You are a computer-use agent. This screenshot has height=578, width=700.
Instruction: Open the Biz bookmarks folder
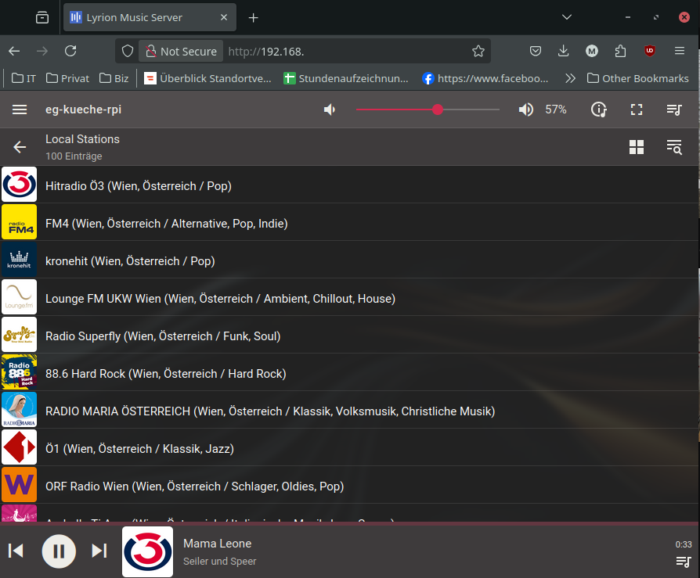click(x=114, y=78)
